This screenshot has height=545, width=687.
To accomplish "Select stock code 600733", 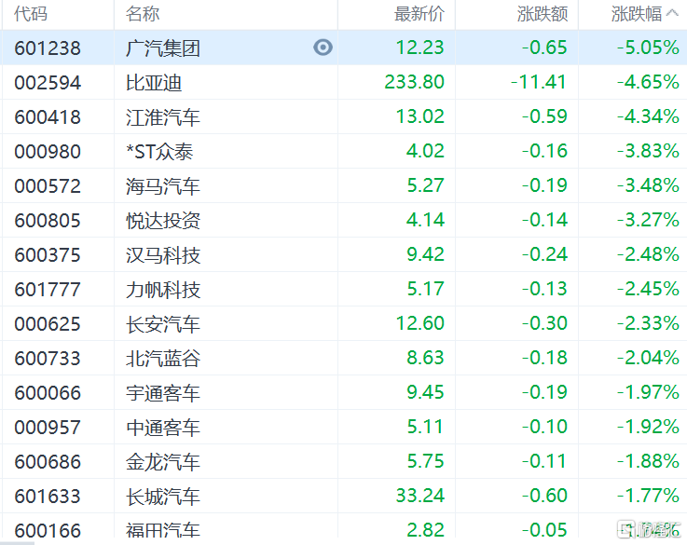I will (x=48, y=359).
